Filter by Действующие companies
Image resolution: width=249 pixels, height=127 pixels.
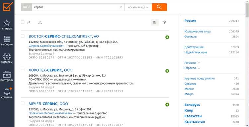click(194, 47)
